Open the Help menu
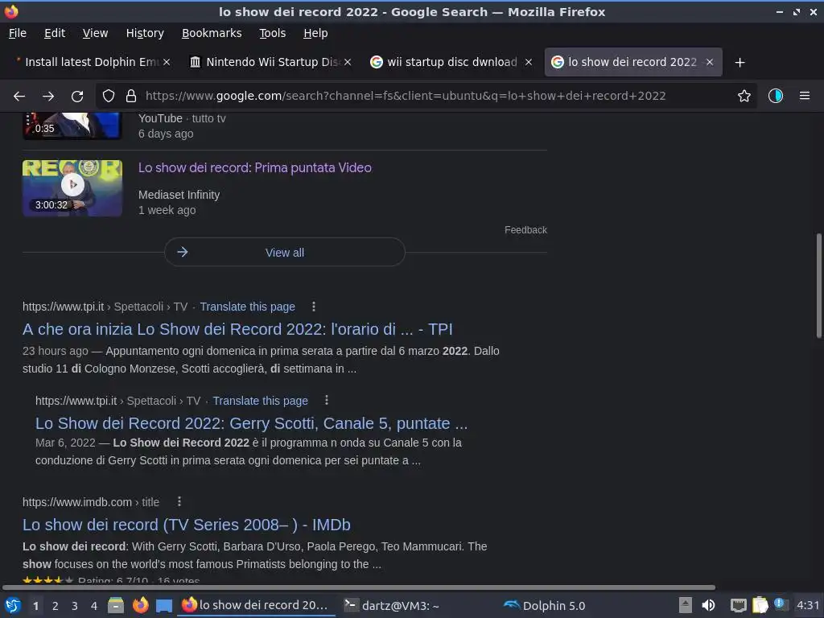The image size is (824, 618). point(315,33)
